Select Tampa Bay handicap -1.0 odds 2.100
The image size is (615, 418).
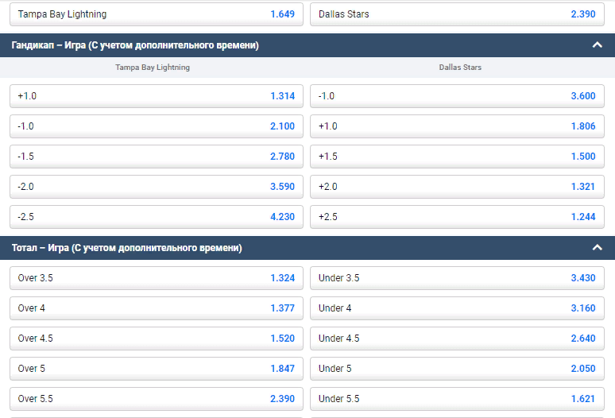coord(157,126)
